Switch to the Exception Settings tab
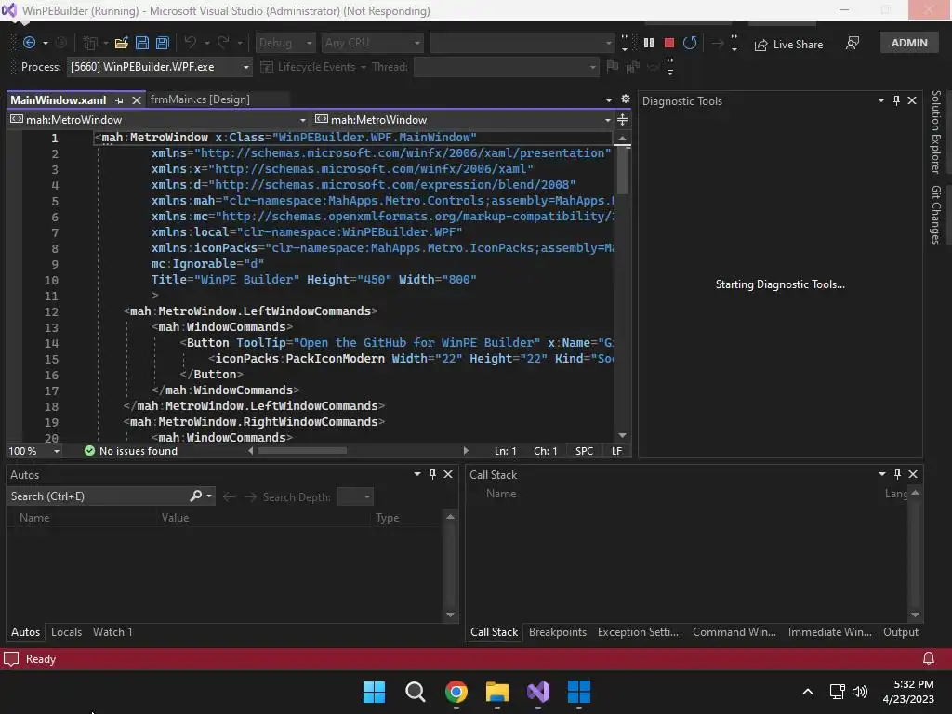The image size is (952, 714). point(638,632)
